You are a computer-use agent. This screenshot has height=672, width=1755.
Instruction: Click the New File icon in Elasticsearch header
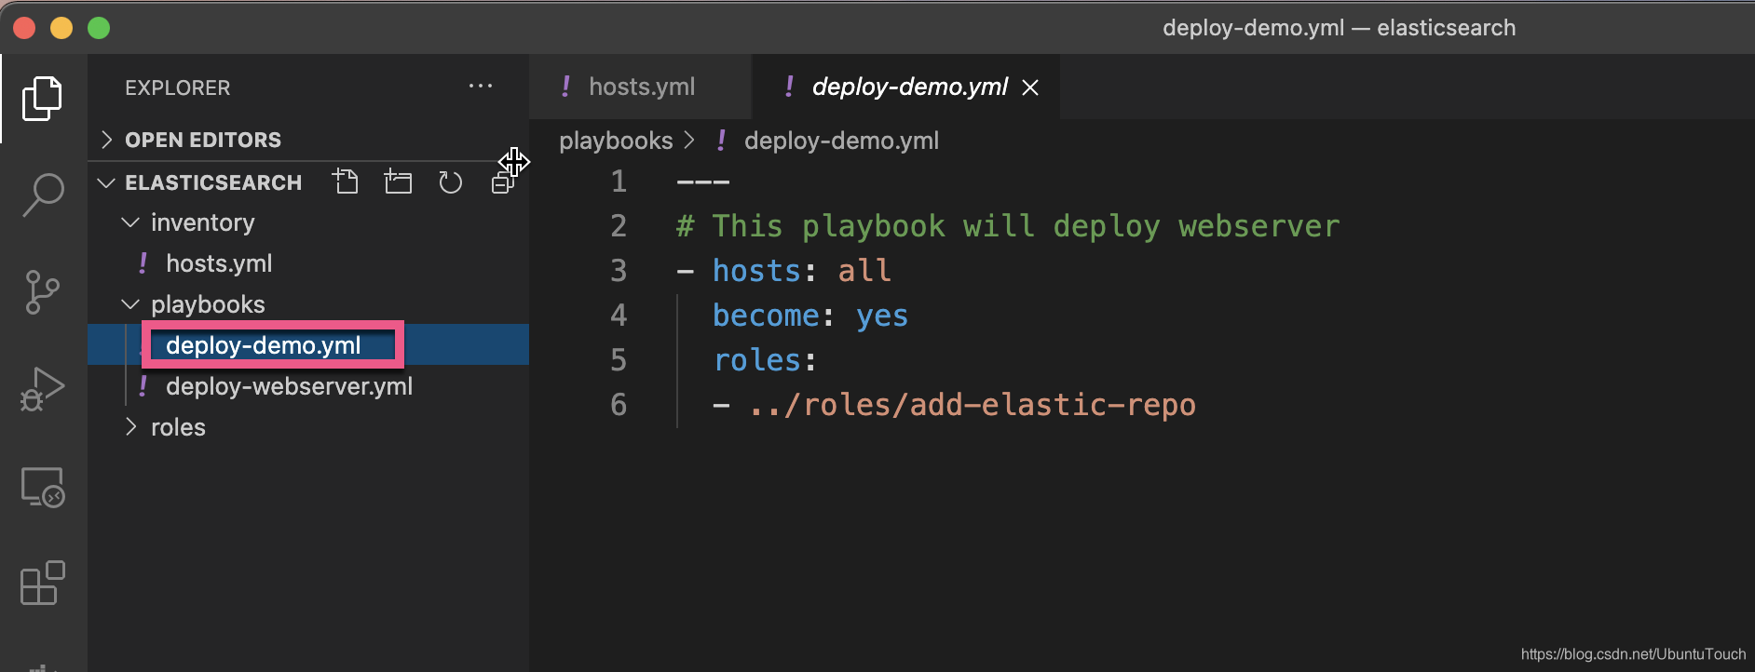[x=346, y=181]
